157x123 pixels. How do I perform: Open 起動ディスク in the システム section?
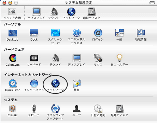pos(119,108)
